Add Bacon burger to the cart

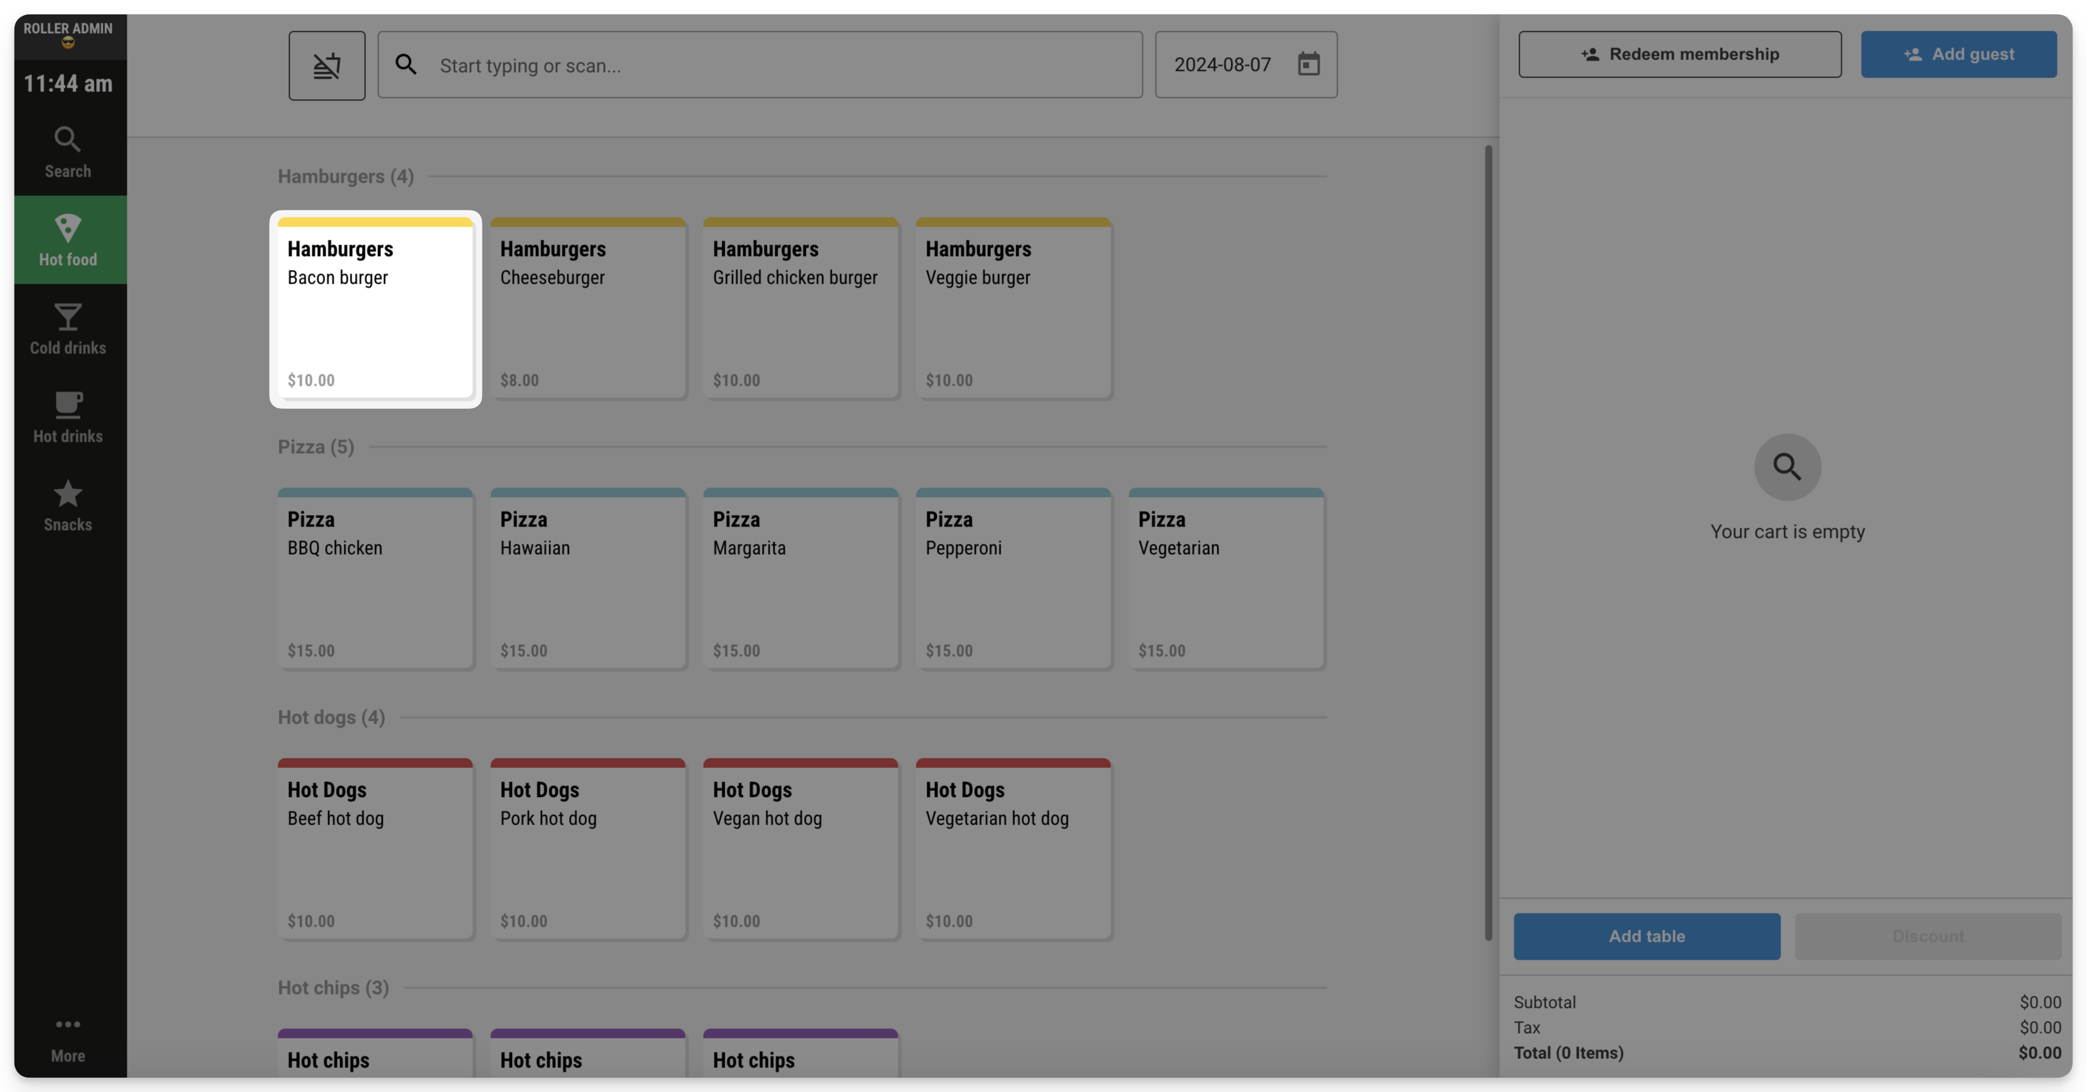tap(375, 309)
